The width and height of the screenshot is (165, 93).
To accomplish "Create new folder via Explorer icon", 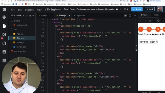I will point(34,16).
